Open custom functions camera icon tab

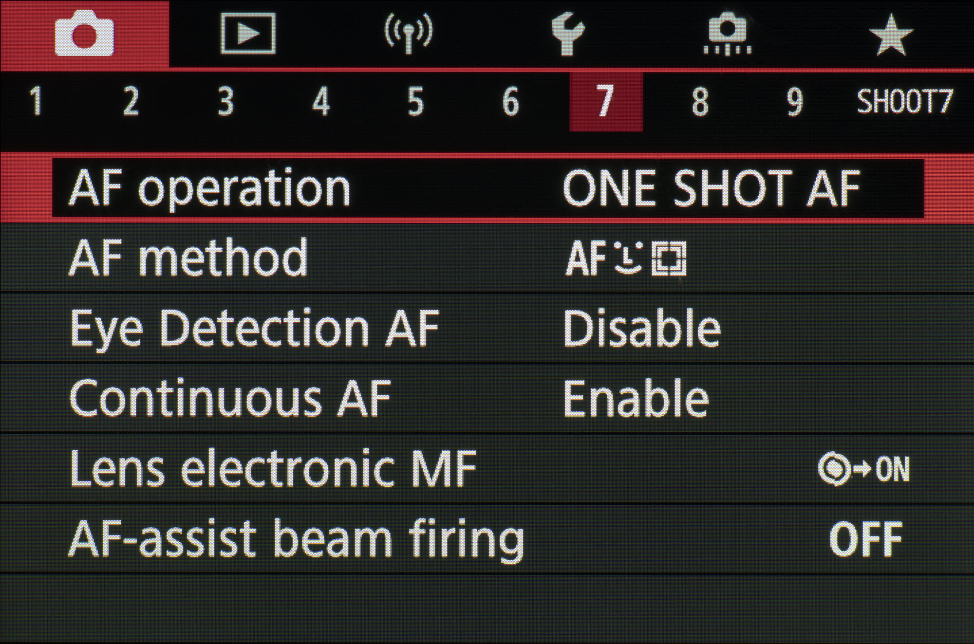(727, 35)
